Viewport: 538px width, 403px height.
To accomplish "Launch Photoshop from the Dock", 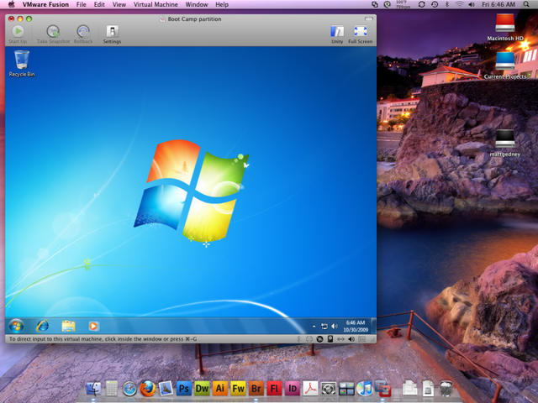I will [184, 389].
